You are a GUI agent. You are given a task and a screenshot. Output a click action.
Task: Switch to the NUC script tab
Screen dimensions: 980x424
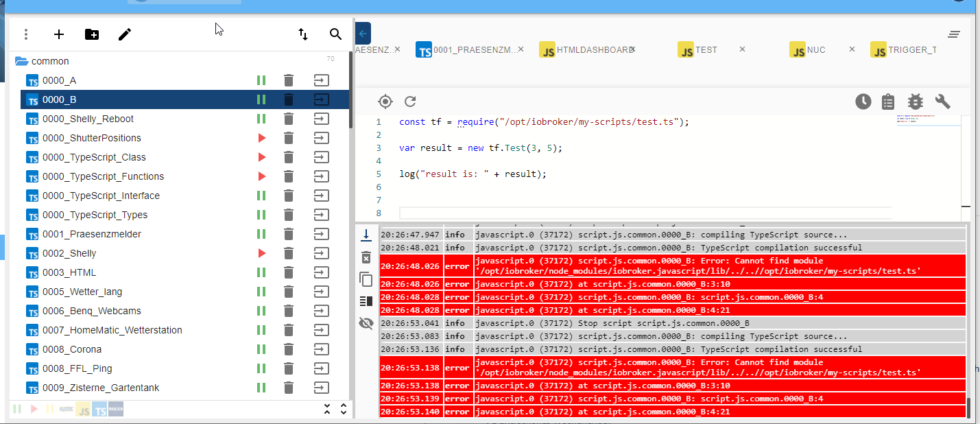click(816, 50)
